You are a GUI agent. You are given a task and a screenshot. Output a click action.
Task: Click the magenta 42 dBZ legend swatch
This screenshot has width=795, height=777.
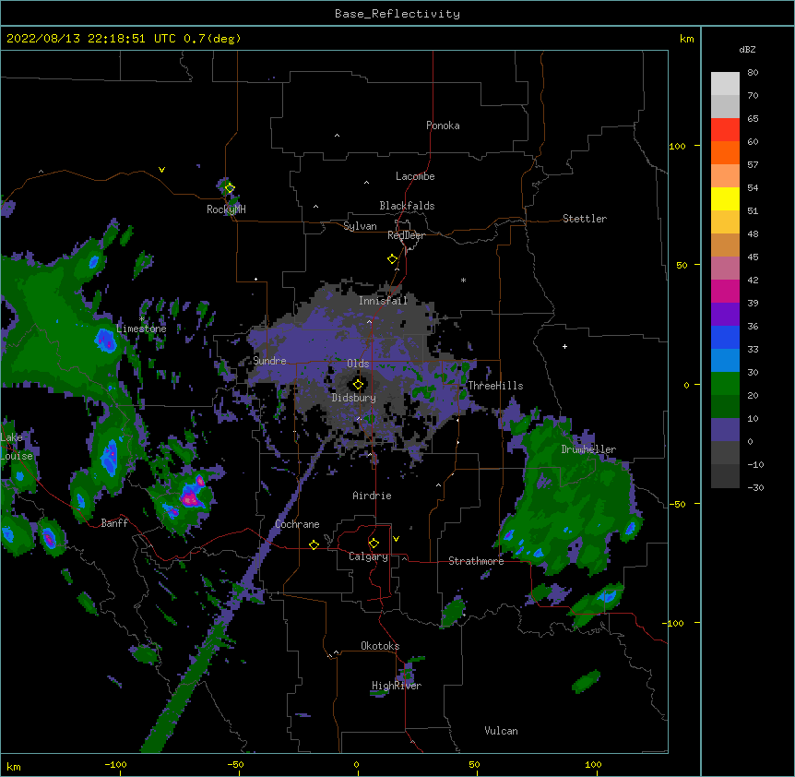[725, 291]
